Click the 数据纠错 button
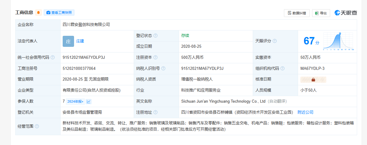Viewport: 367px width, 145px height. (x=297, y=13)
